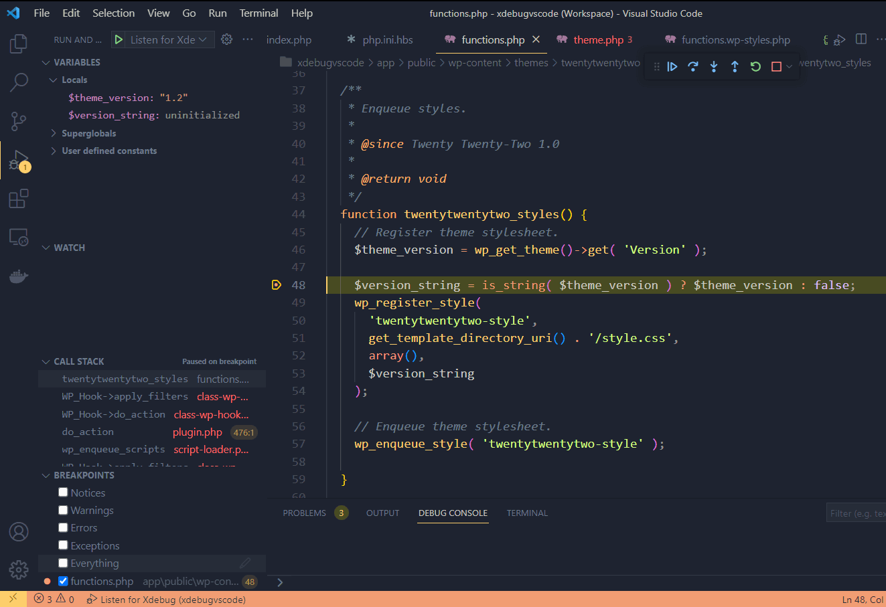
Task: Open the Docker view in the sidebar
Action: tap(18, 276)
